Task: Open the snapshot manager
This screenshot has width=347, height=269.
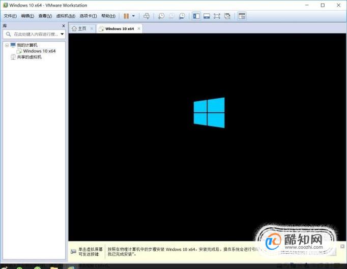Action: coord(182,16)
